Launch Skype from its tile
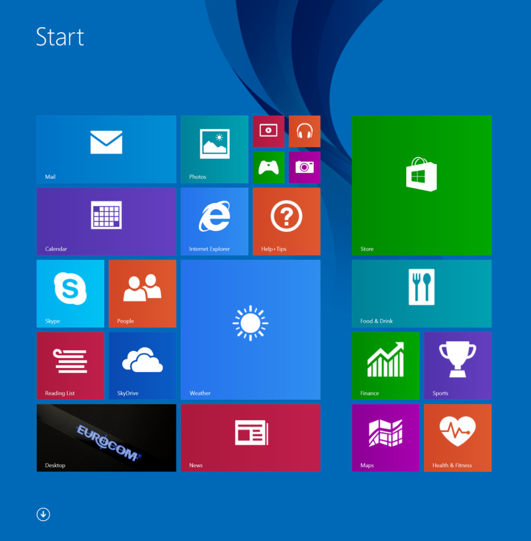Image resolution: width=531 pixels, height=541 pixels. 70,293
